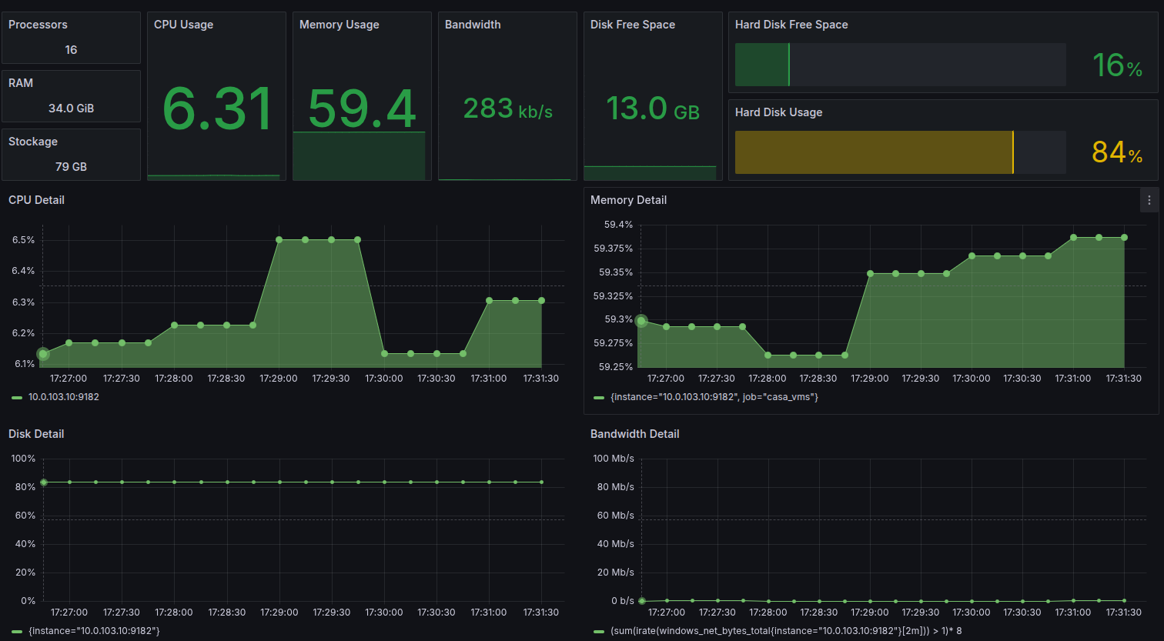Open the Hard Disk Usage panel title menu
Screen dimensions: 1164x641
click(778, 112)
